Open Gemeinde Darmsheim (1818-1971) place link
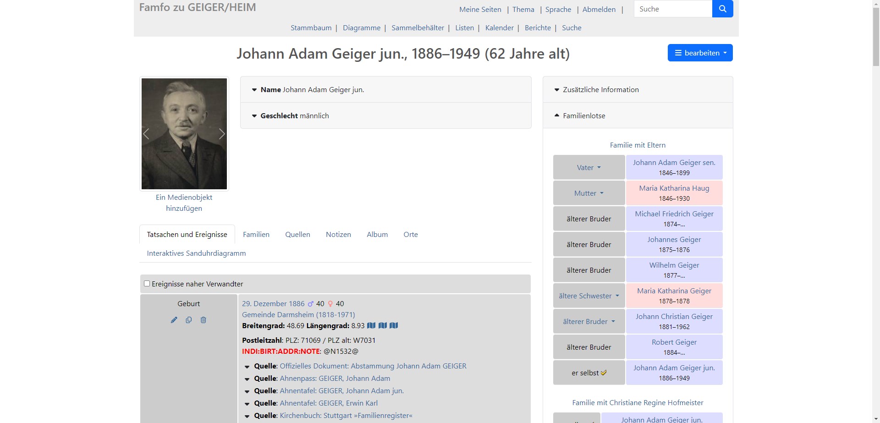This screenshot has width=880, height=423. pyautogui.click(x=298, y=314)
